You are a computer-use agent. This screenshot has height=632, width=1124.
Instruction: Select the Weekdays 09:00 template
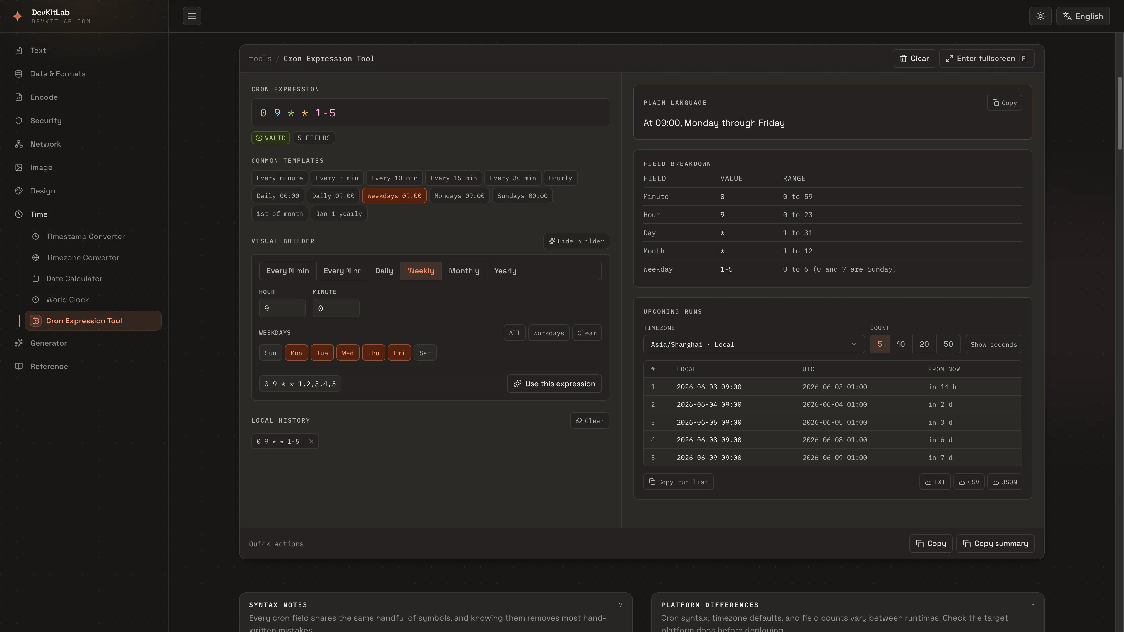point(394,196)
